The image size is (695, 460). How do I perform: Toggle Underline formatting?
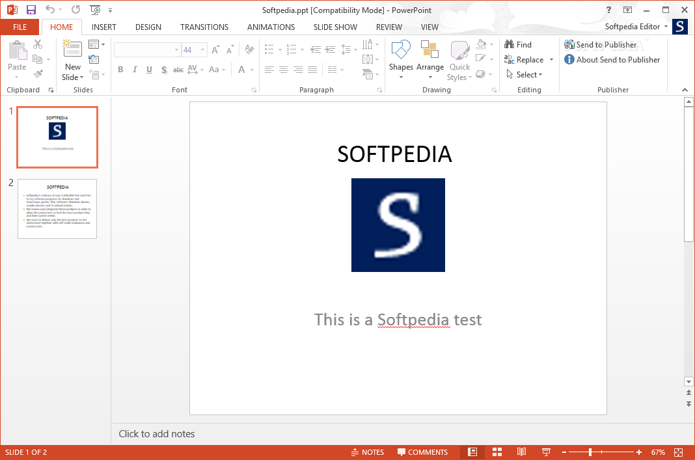(150, 70)
